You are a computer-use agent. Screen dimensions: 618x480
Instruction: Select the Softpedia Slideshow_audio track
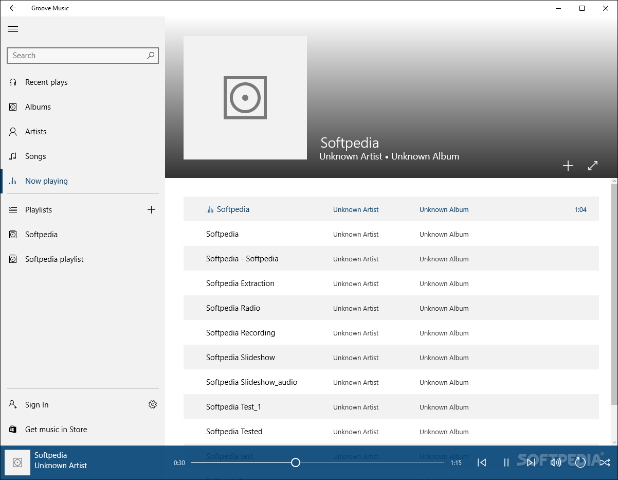391,382
